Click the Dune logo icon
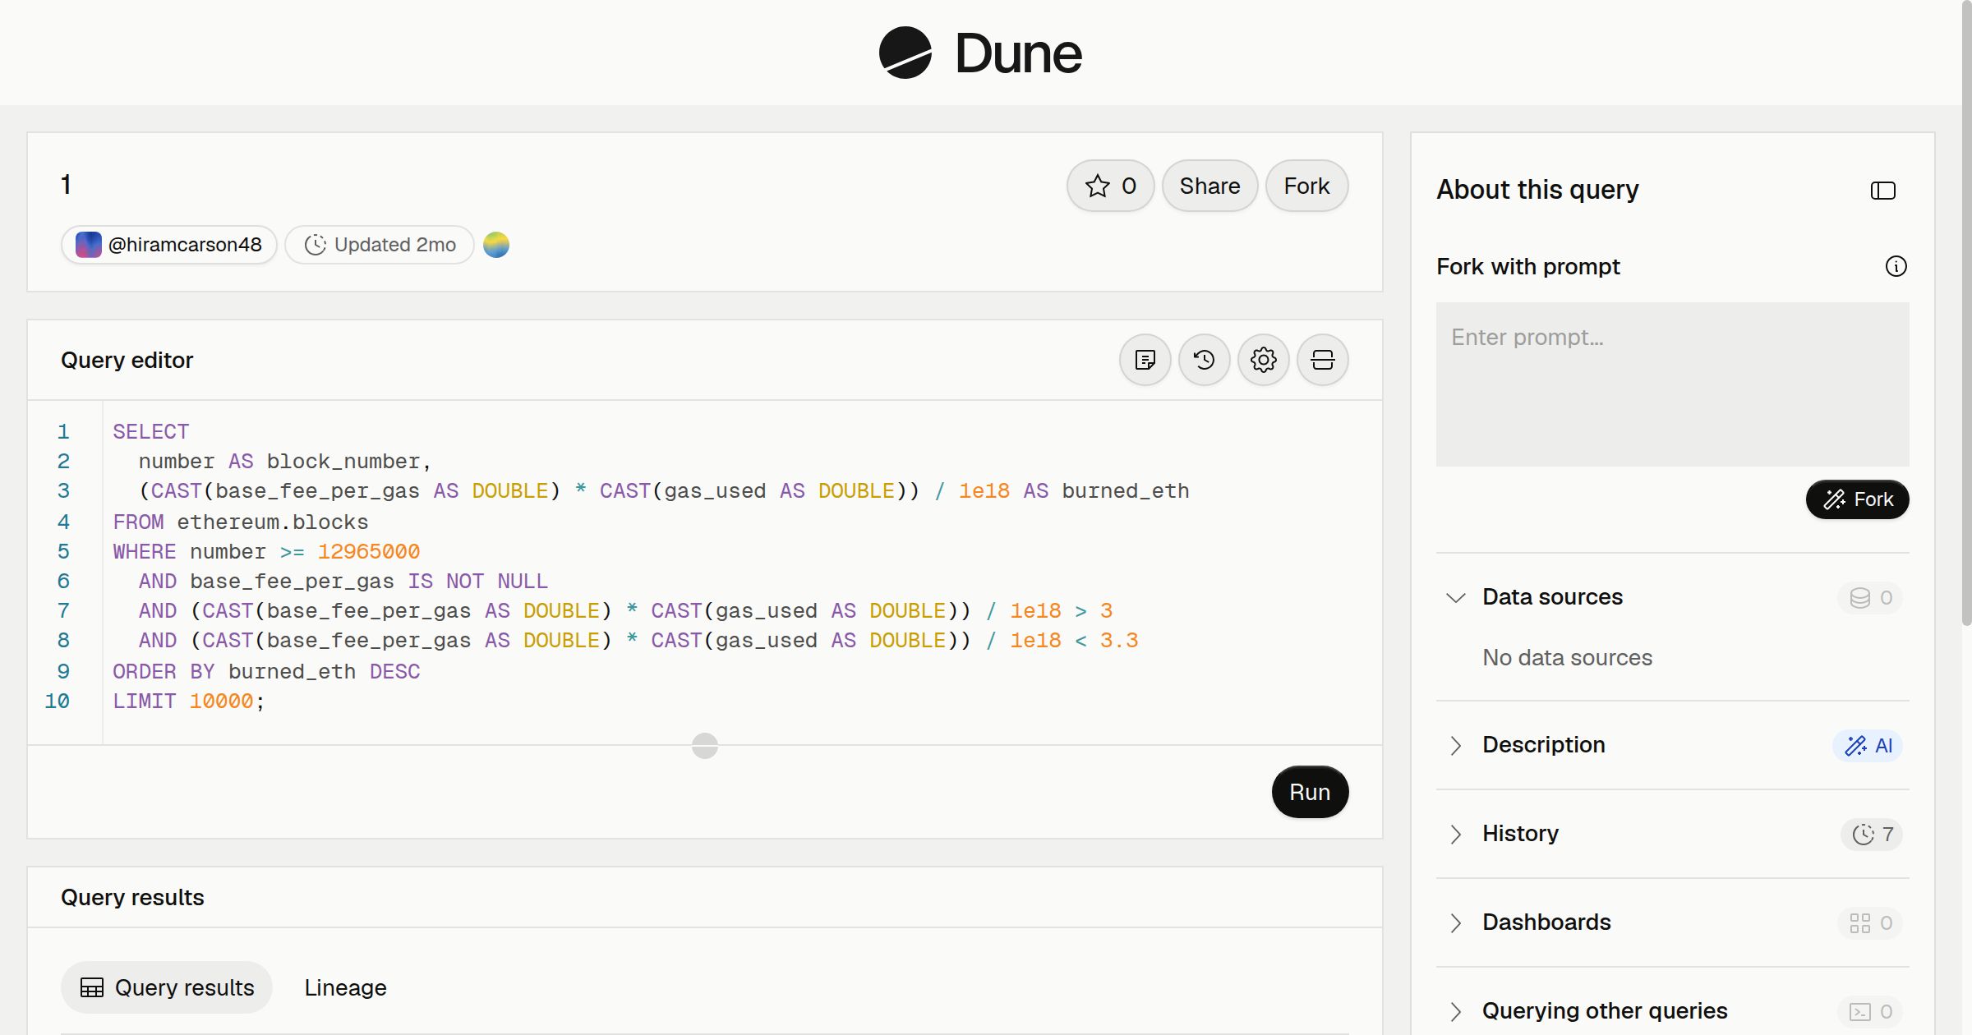1972x1035 pixels. [x=905, y=53]
